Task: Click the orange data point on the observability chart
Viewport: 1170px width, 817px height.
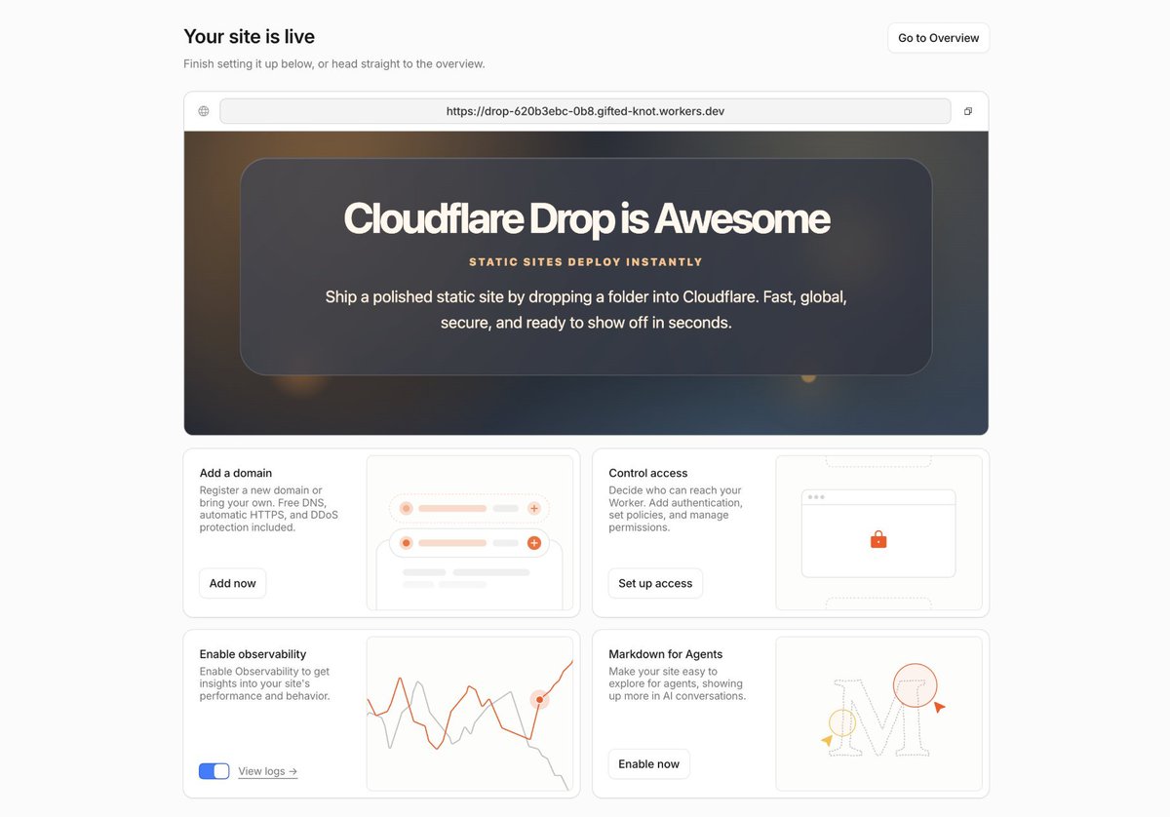Action: (539, 699)
